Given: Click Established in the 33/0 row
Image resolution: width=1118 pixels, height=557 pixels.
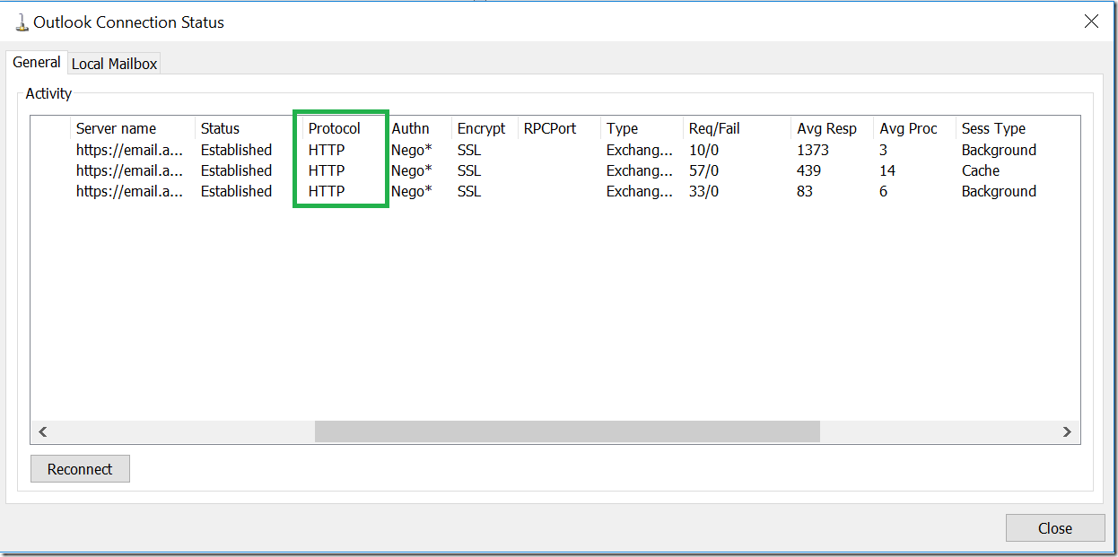Looking at the screenshot, I should 236,191.
